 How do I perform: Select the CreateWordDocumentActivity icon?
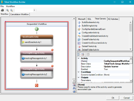(79, 43)
